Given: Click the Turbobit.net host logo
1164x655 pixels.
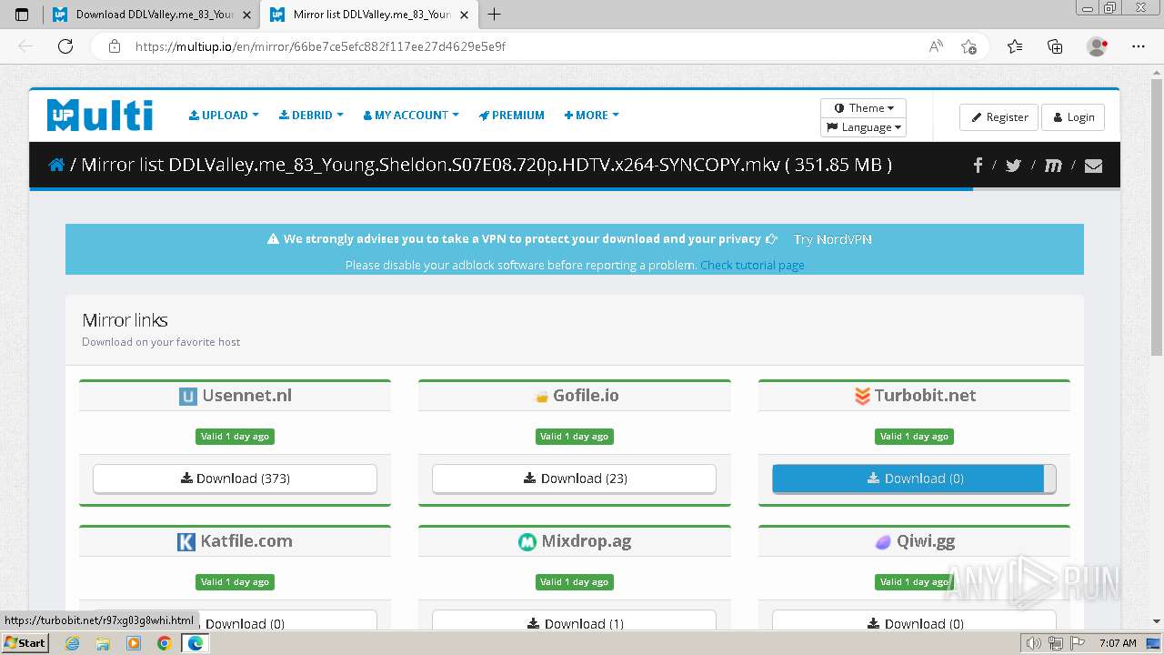Looking at the screenshot, I should click(x=862, y=396).
